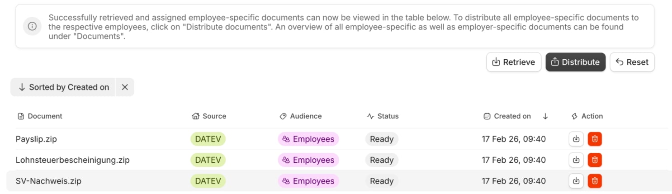672x194 pixels.
Task: Toggle sort arrow beside Created on header
Action: tap(545, 116)
